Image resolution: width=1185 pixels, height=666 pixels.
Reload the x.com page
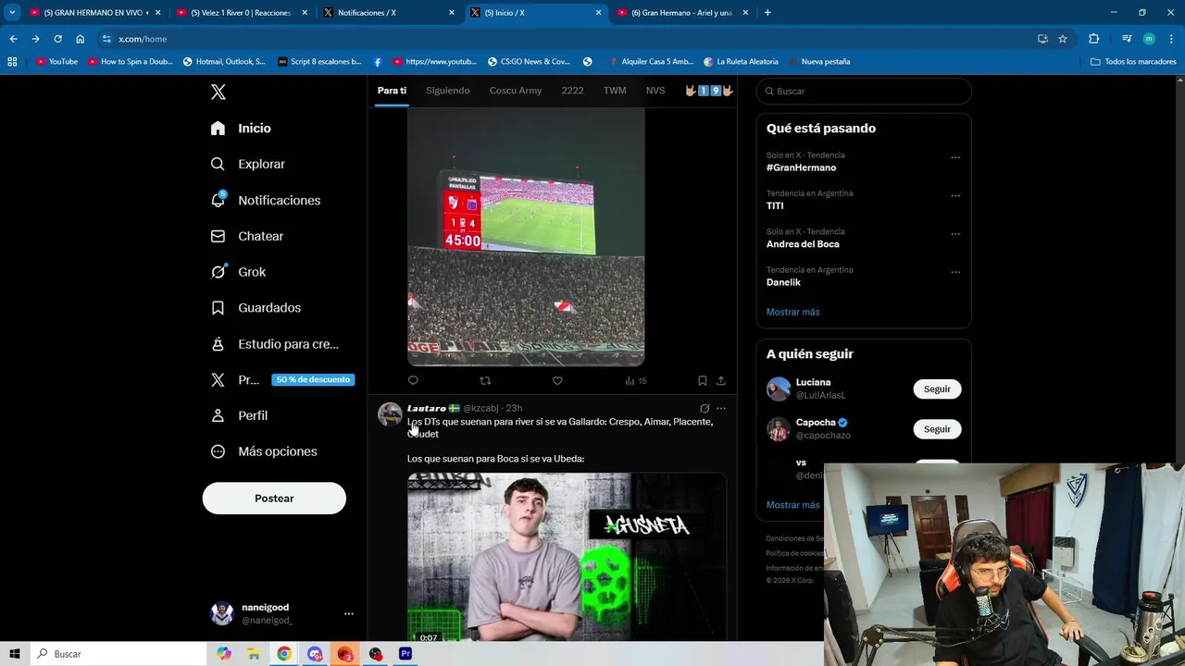pos(57,39)
